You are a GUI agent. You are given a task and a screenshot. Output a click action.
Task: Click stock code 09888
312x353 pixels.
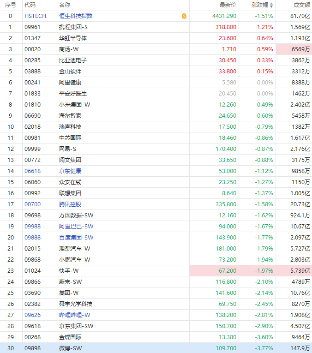coord(33,238)
